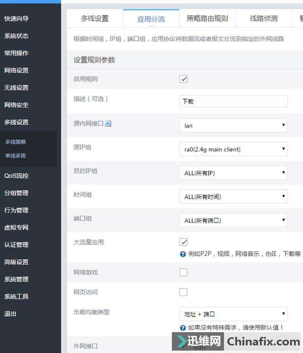Open the 策略路由规则 tab
This screenshot has height=353, width=303.
pos(207,19)
